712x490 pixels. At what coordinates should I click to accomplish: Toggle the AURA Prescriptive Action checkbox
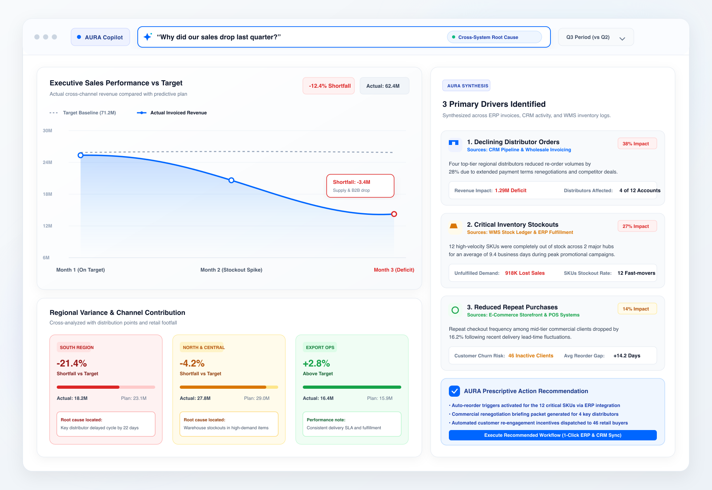tap(454, 391)
